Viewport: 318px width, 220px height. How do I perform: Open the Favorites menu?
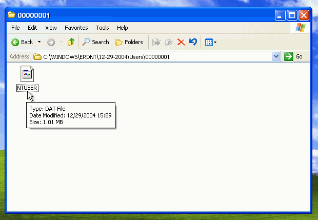76,28
